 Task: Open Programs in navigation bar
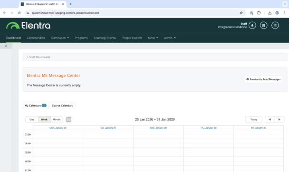tap(81, 38)
